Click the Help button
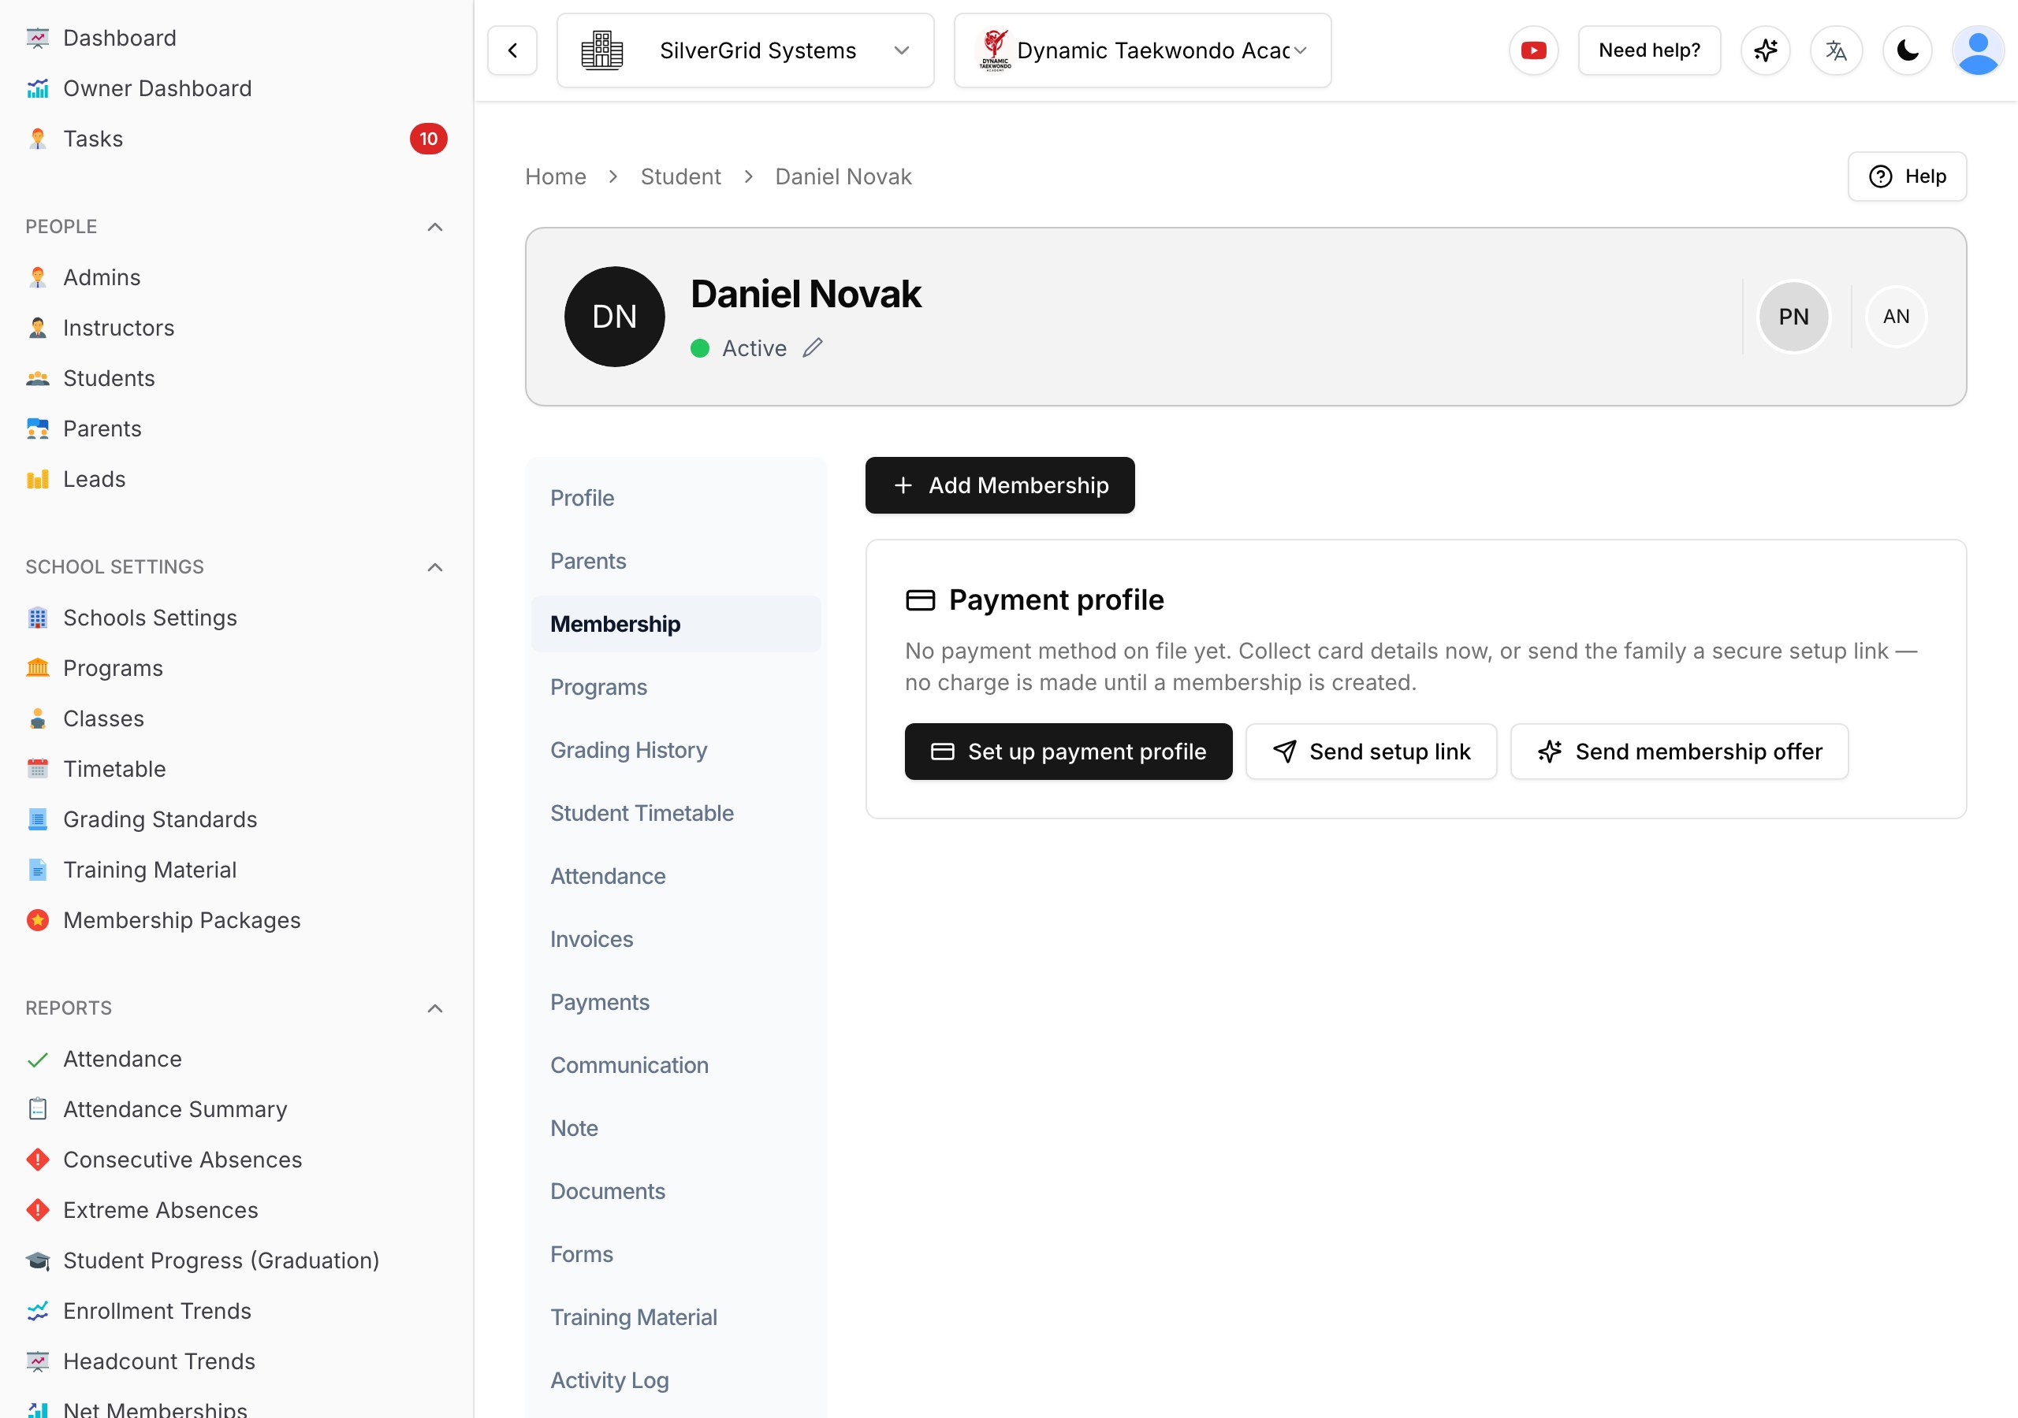Image resolution: width=2018 pixels, height=1418 pixels. (1908, 176)
